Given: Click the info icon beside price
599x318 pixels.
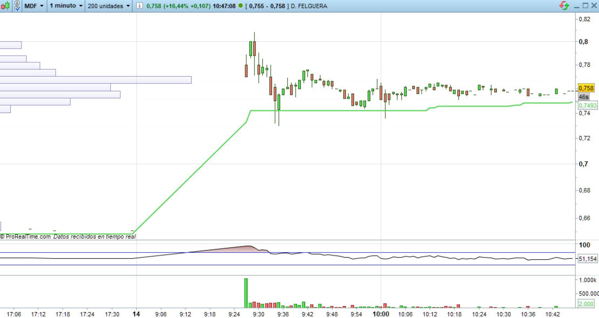Looking at the screenshot, I should coord(139,6).
